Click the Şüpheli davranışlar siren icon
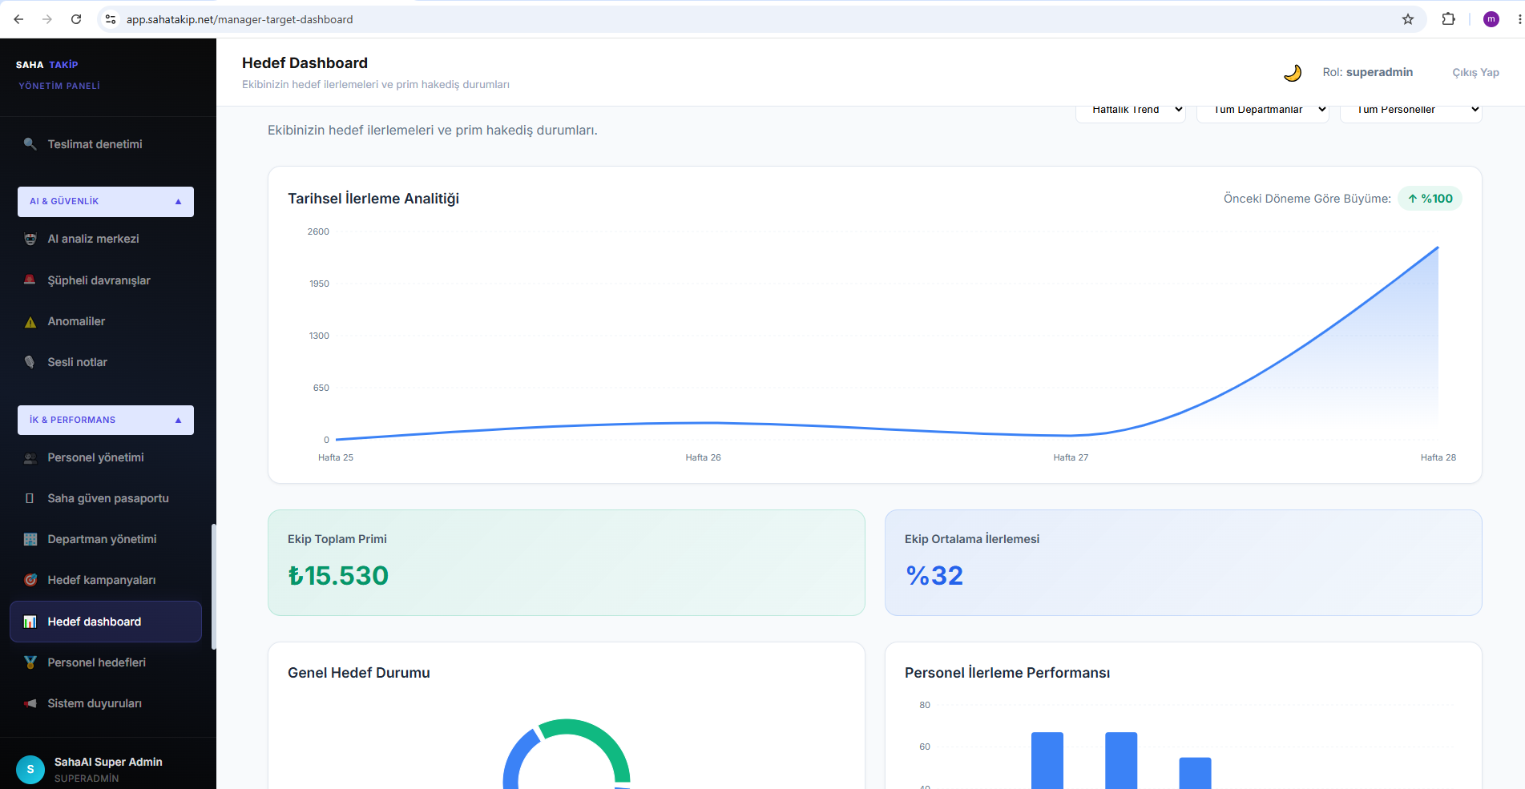The width and height of the screenshot is (1525, 789). [30, 280]
